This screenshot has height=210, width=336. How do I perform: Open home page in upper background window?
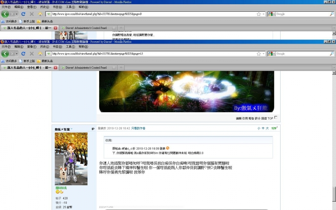(x=40, y=14)
